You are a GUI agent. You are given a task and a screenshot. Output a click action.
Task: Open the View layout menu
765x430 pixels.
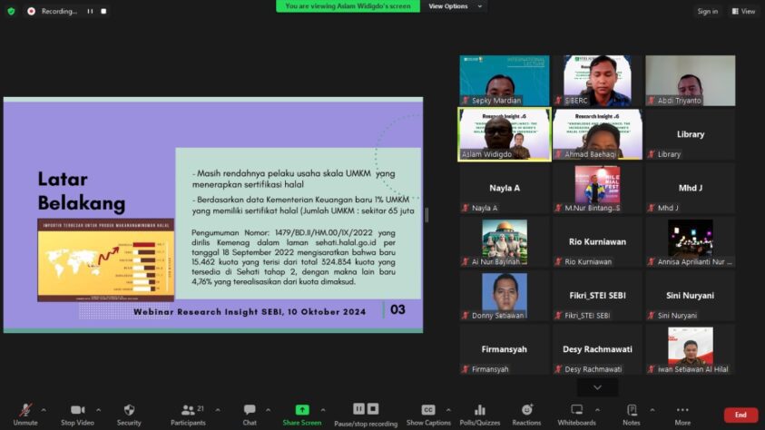tap(743, 11)
